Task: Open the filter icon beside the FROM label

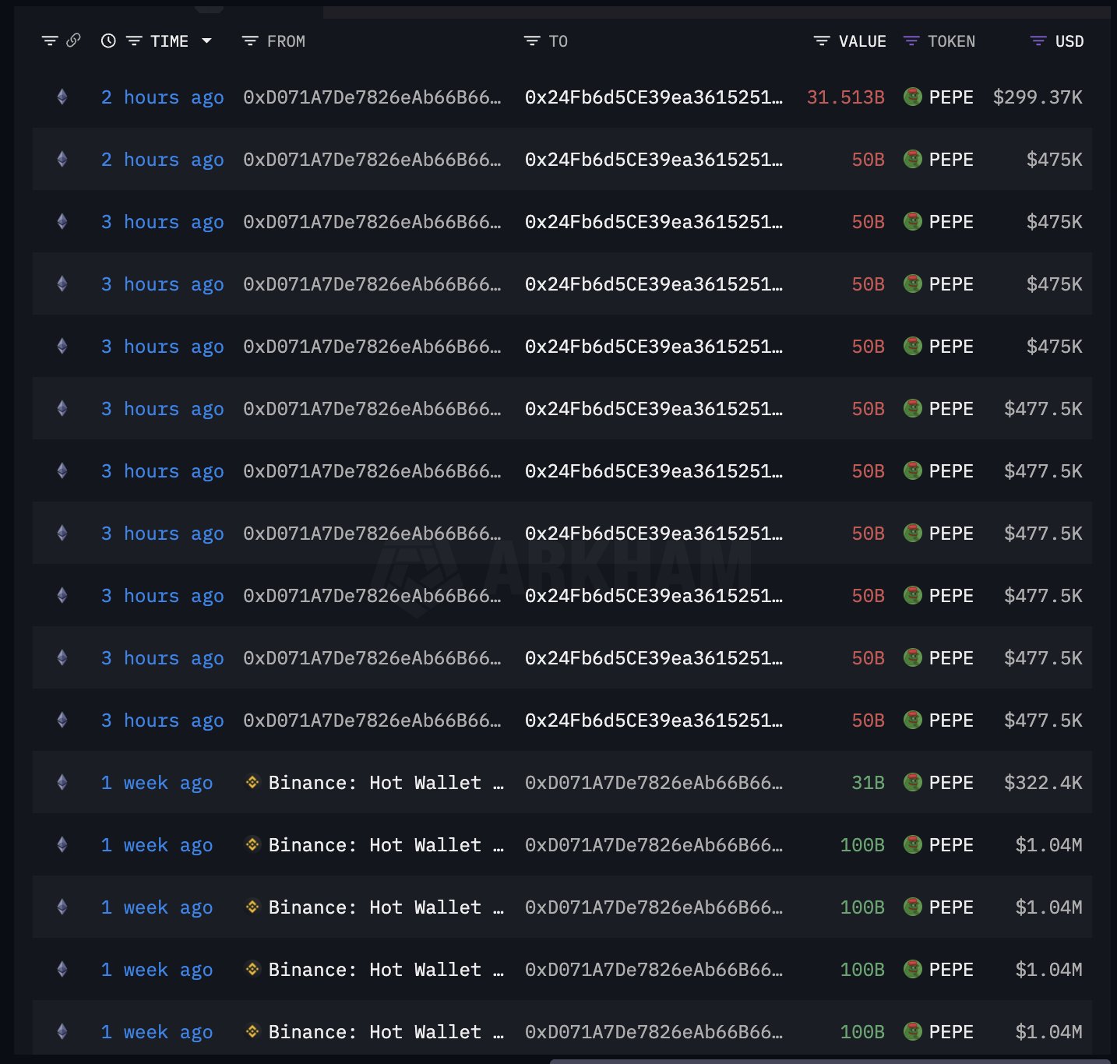Action: coord(250,41)
